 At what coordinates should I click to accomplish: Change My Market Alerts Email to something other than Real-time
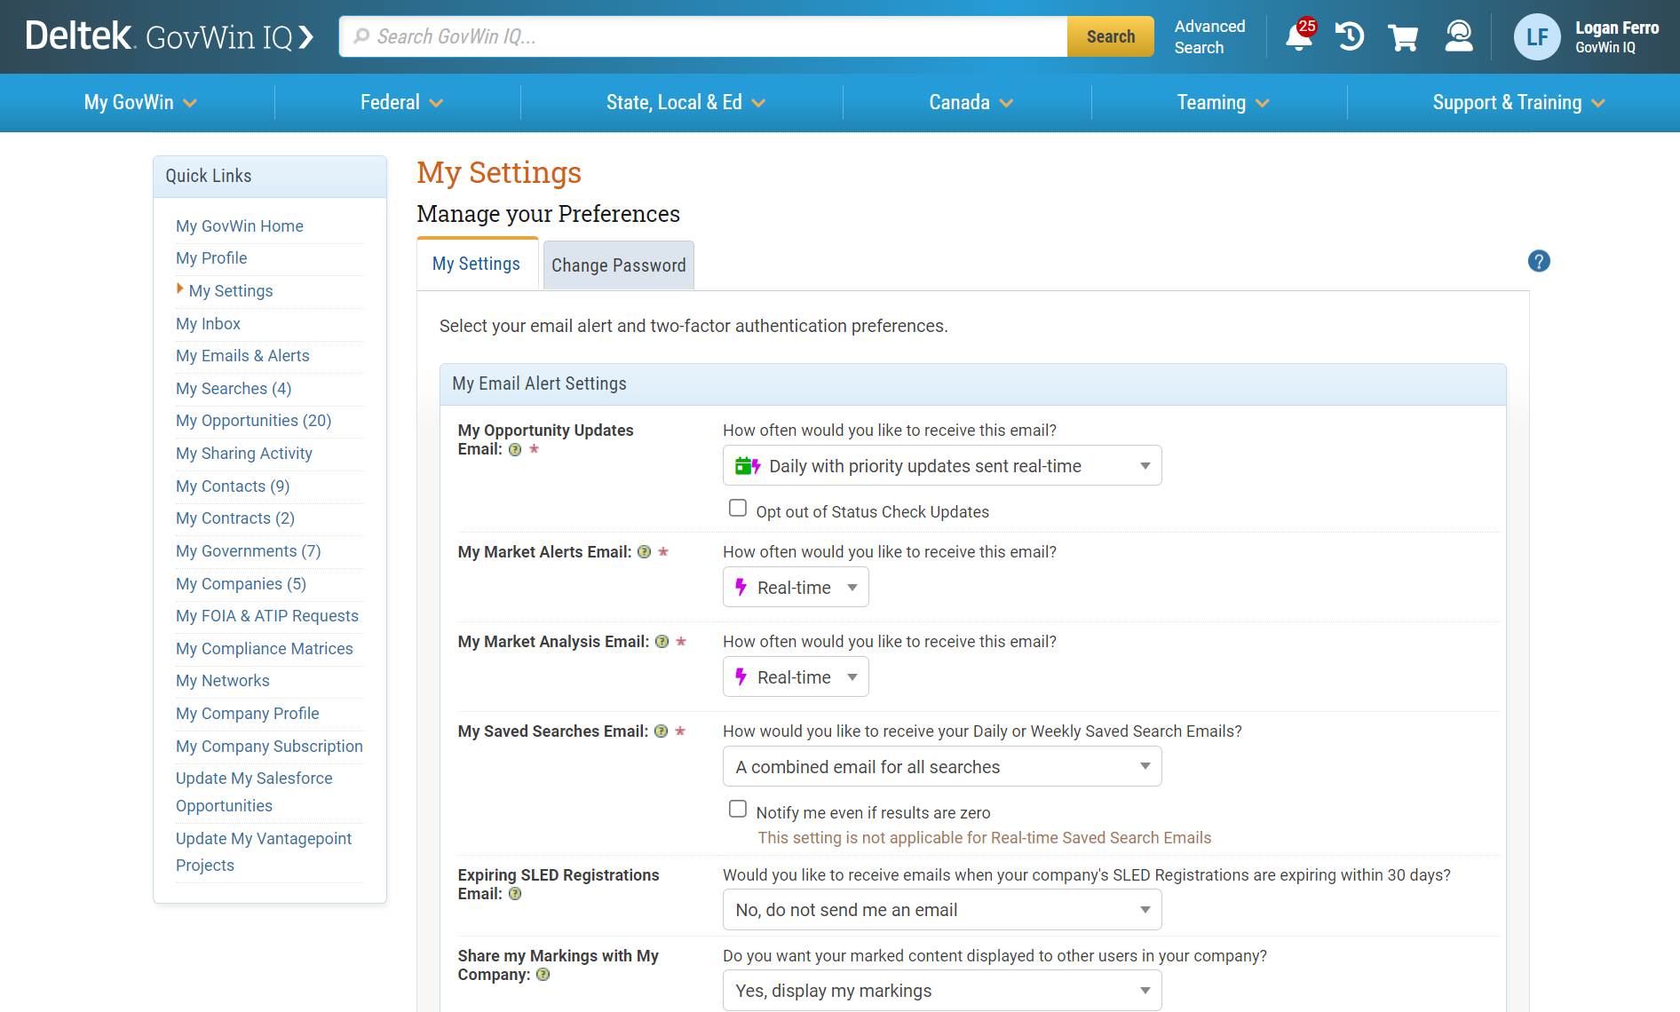pos(795,587)
